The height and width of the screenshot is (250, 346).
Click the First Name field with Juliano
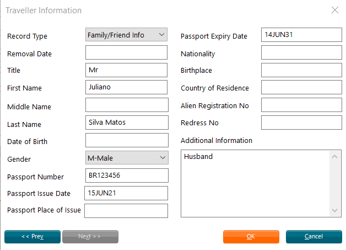[126, 87]
